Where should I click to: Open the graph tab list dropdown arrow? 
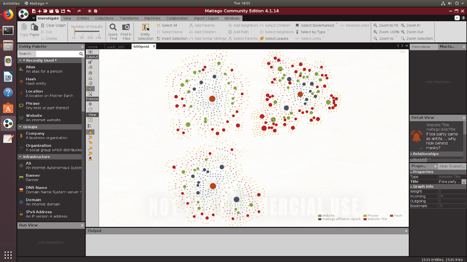pos(407,46)
